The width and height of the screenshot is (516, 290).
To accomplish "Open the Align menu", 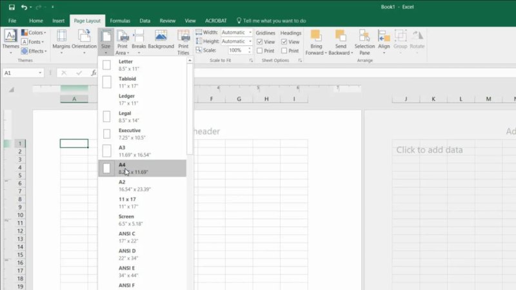I will pyautogui.click(x=384, y=42).
